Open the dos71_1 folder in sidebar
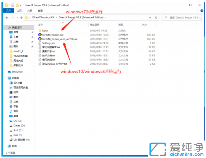Viewport: 206px width, 158px height. (18, 51)
